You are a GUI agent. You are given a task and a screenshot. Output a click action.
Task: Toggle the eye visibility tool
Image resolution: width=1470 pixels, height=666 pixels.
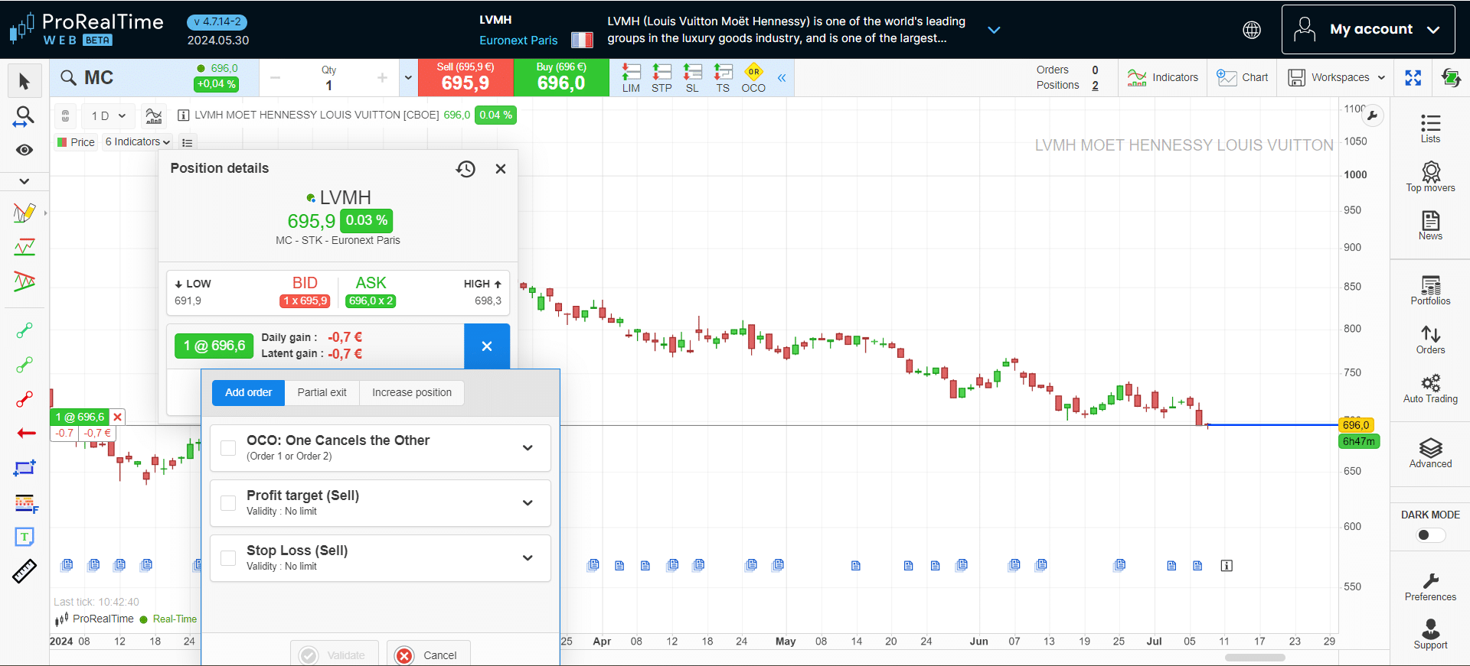24,150
